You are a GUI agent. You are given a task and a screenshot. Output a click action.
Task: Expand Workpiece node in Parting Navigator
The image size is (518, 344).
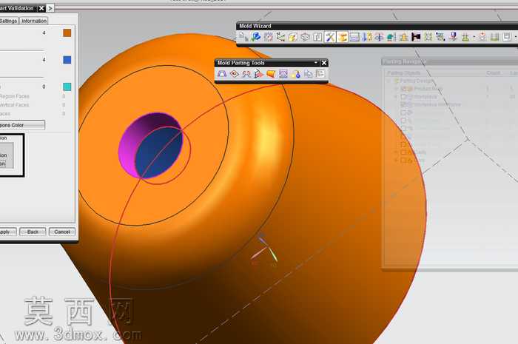point(396,97)
